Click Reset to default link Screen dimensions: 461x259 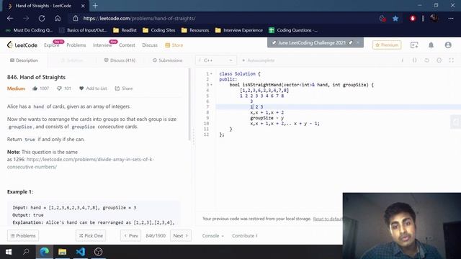[x=328, y=219]
